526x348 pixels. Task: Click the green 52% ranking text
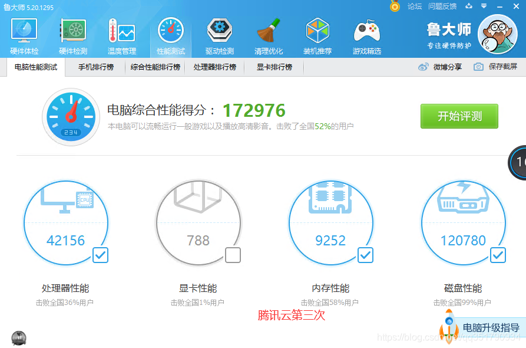(x=323, y=126)
